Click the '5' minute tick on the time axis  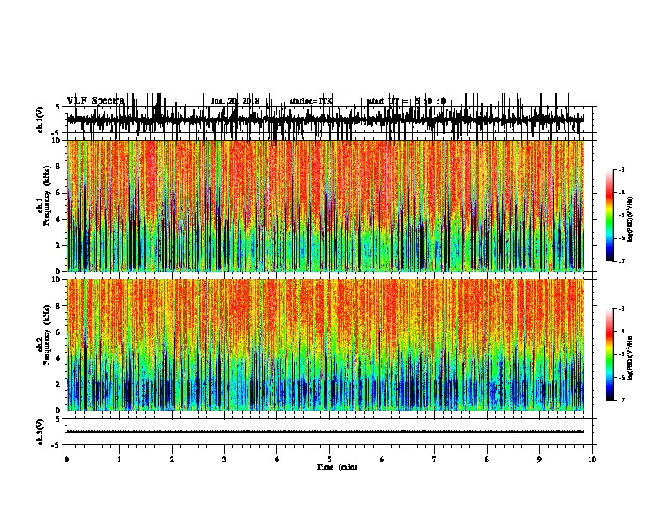click(329, 459)
